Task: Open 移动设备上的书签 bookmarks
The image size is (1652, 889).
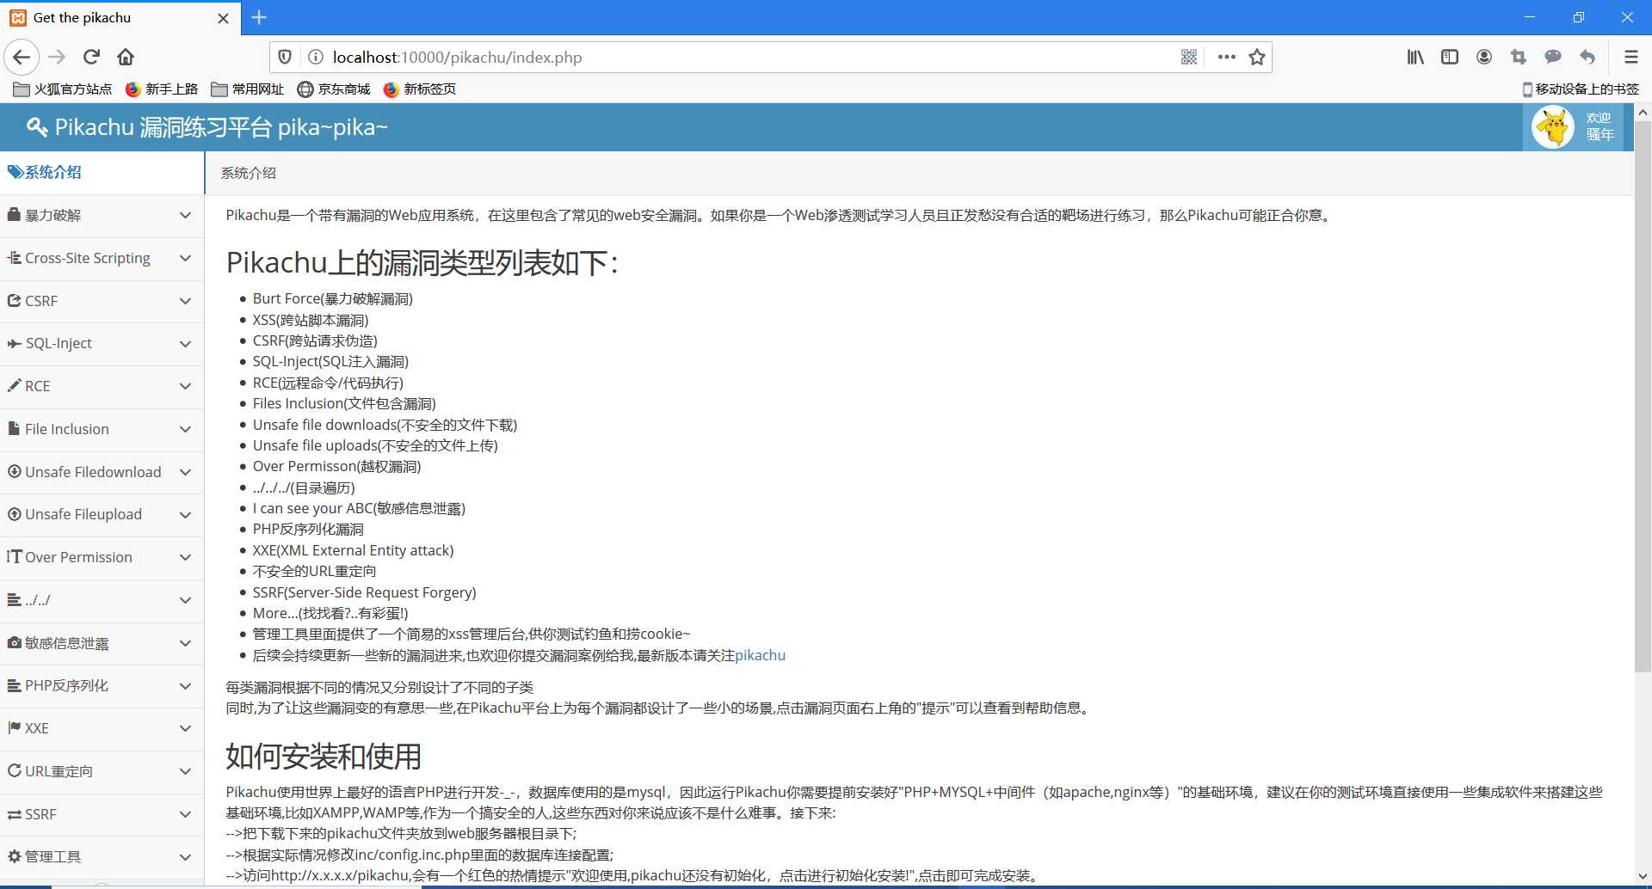Action: [x=1581, y=89]
